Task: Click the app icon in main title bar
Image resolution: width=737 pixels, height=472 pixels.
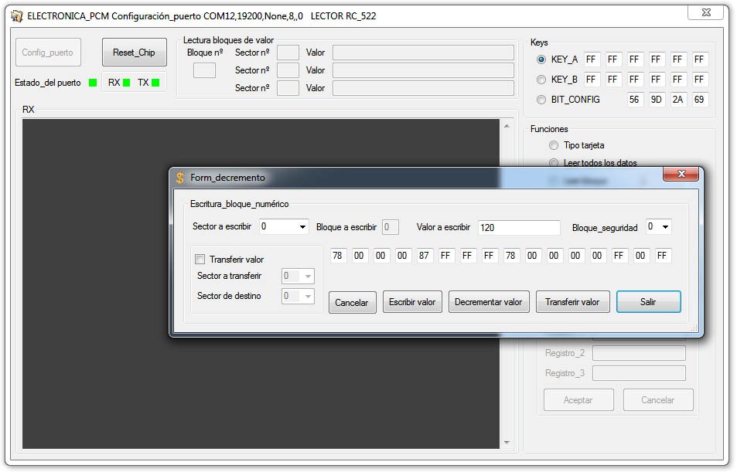Action: [x=16, y=15]
